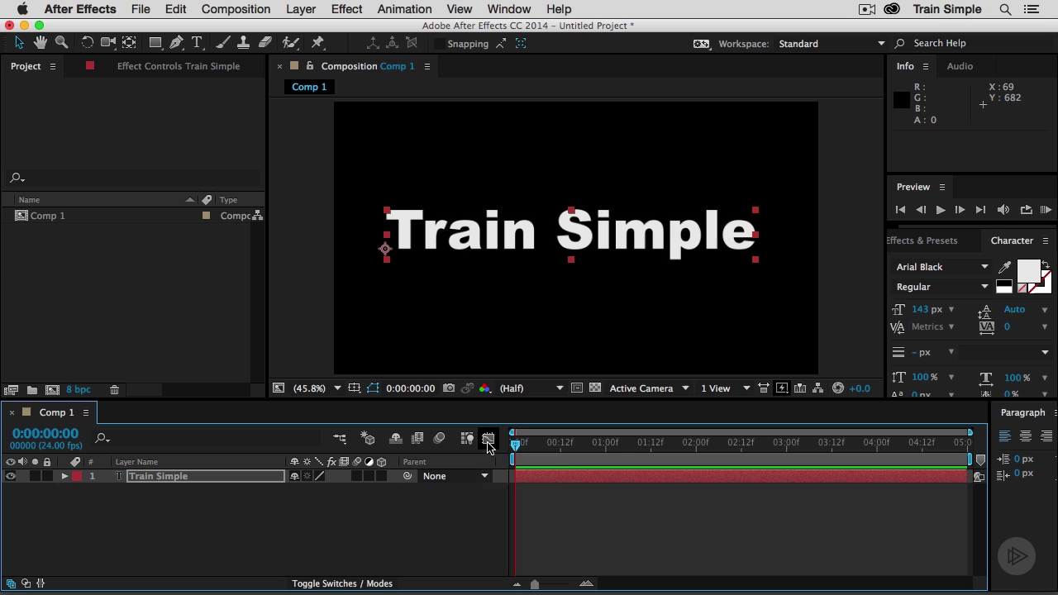Select the Clone Stamp tool
This screenshot has width=1058, height=595.
click(244, 42)
